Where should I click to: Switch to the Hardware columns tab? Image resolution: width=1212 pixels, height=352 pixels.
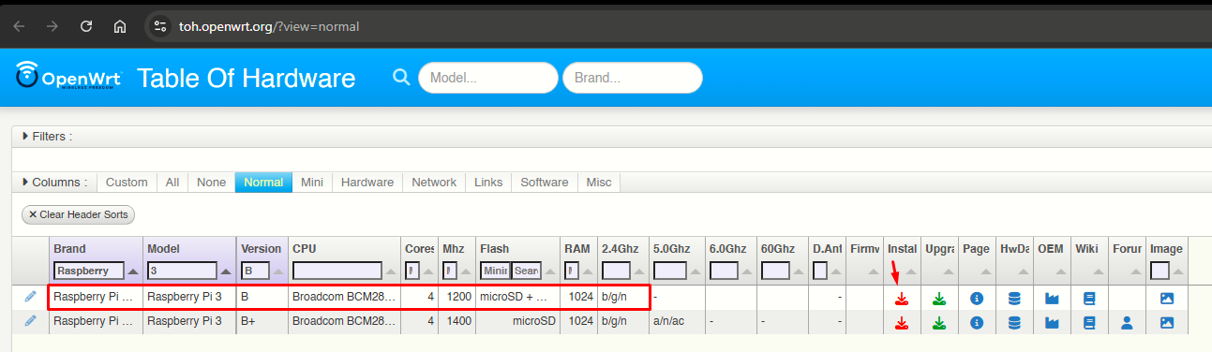(x=367, y=183)
